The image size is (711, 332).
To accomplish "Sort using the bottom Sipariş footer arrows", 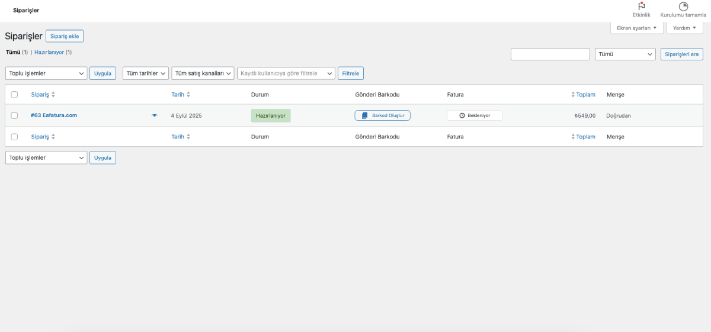I will coord(53,137).
